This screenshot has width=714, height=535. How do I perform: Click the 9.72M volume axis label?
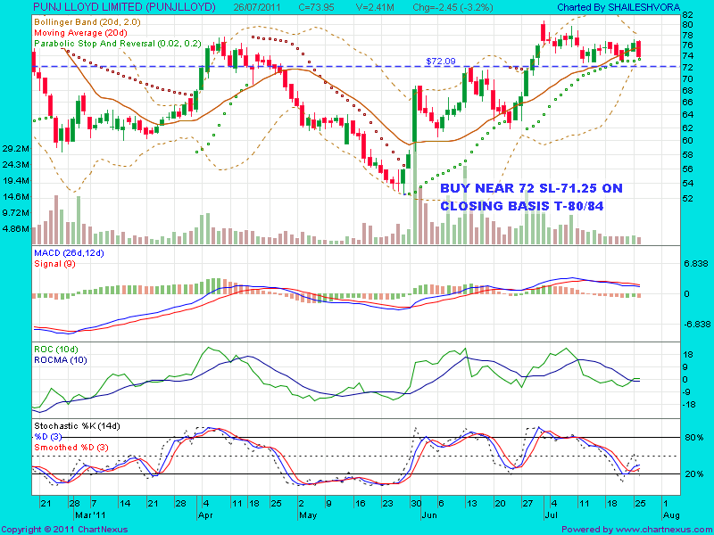(16, 213)
